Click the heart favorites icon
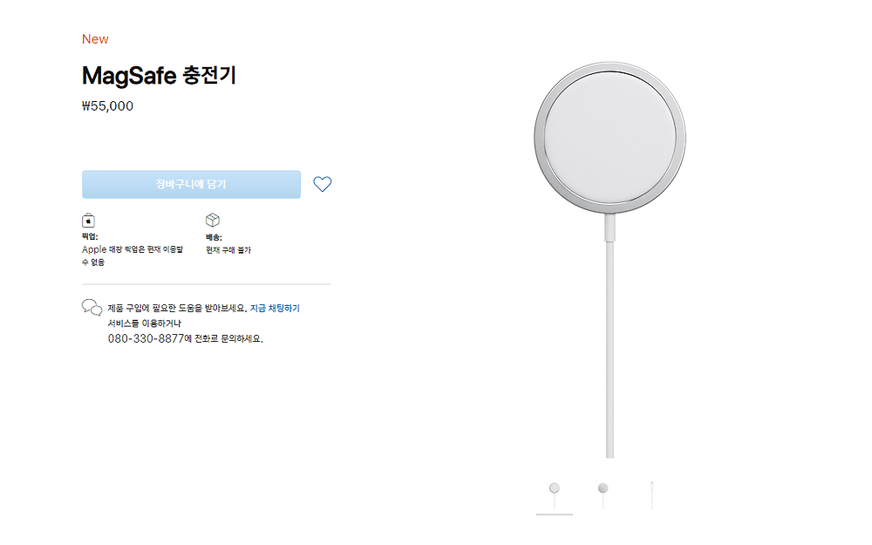The image size is (872, 545). pos(322,185)
